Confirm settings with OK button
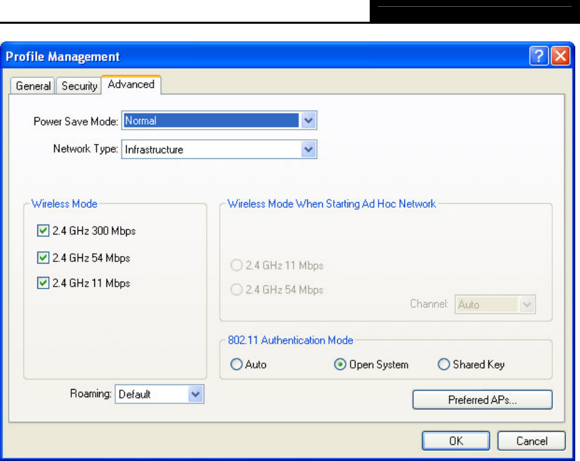Screen dimensions: 580x461 (456, 441)
